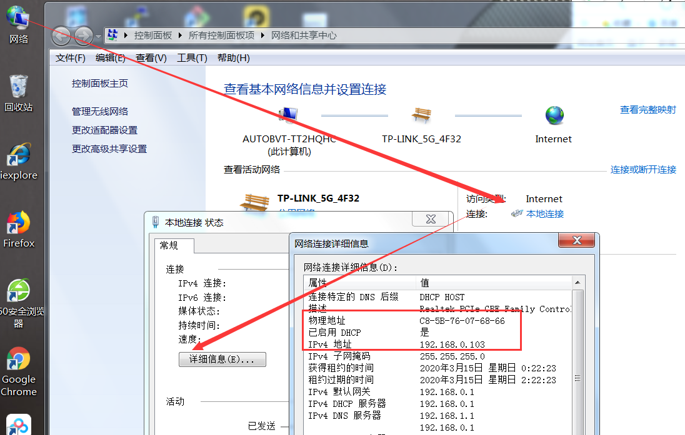This screenshot has height=435, width=685.
Task: Go to 所有控制面板项 in the breadcrumb
Action: (221, 36)
